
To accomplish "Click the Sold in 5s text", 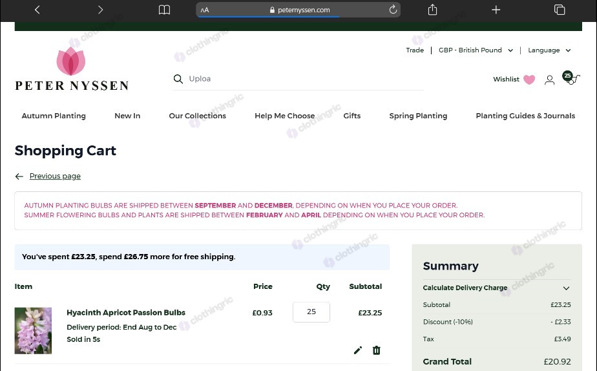I will point(83,339).
